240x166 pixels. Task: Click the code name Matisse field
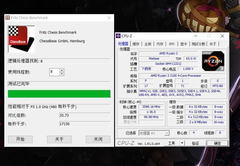(x=154, y=58)
